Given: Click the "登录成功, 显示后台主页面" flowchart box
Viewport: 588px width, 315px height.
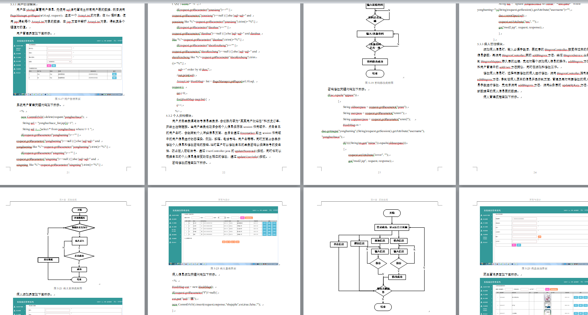Looking at the screenshot, I should tap(392, 227).
